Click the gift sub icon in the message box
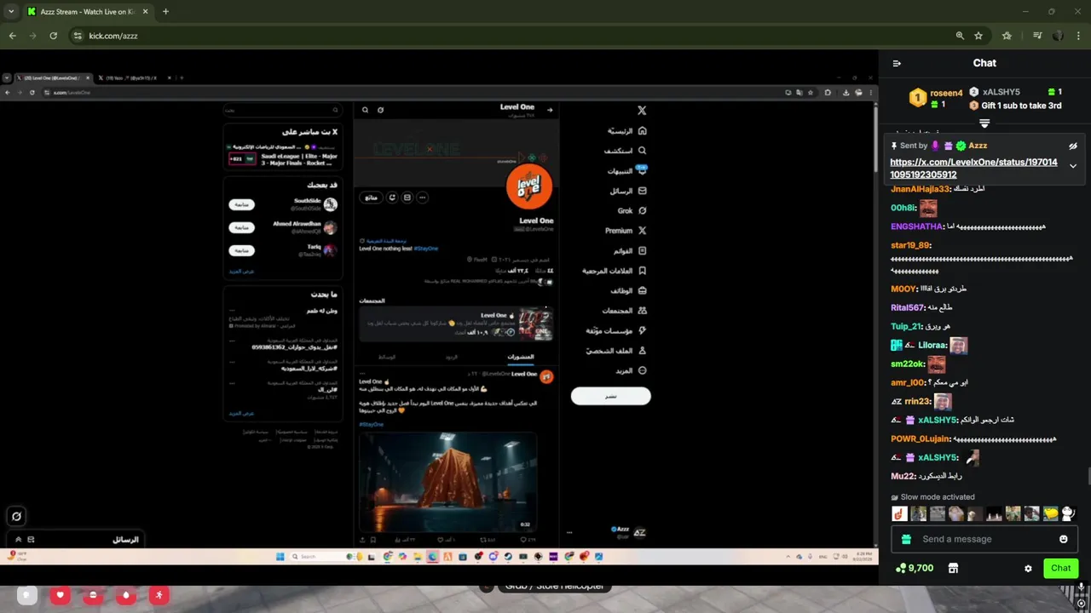 point(906,539)
